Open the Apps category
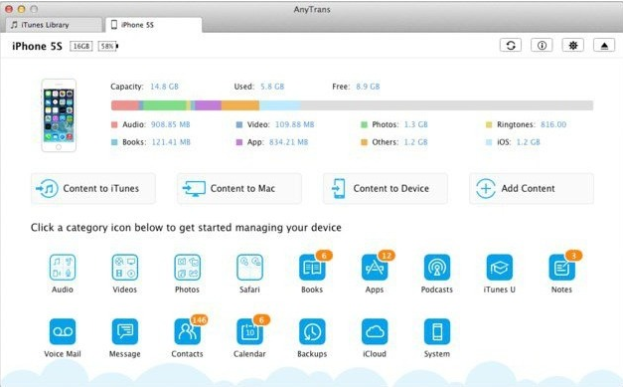Screen dimensions: 623x390 tap(375, 267)
